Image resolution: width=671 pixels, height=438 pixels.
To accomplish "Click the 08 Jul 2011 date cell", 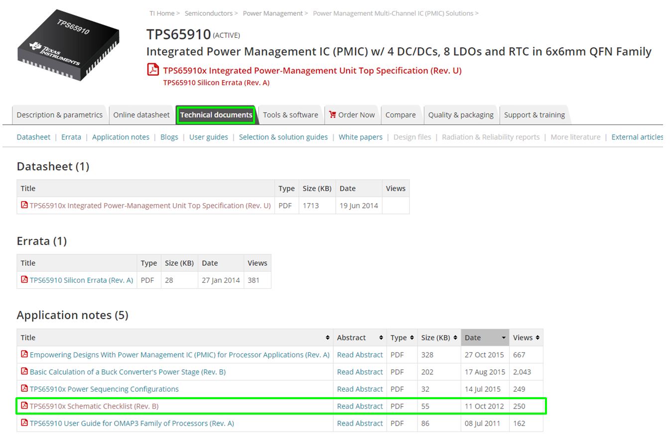I will pos(485,423).
